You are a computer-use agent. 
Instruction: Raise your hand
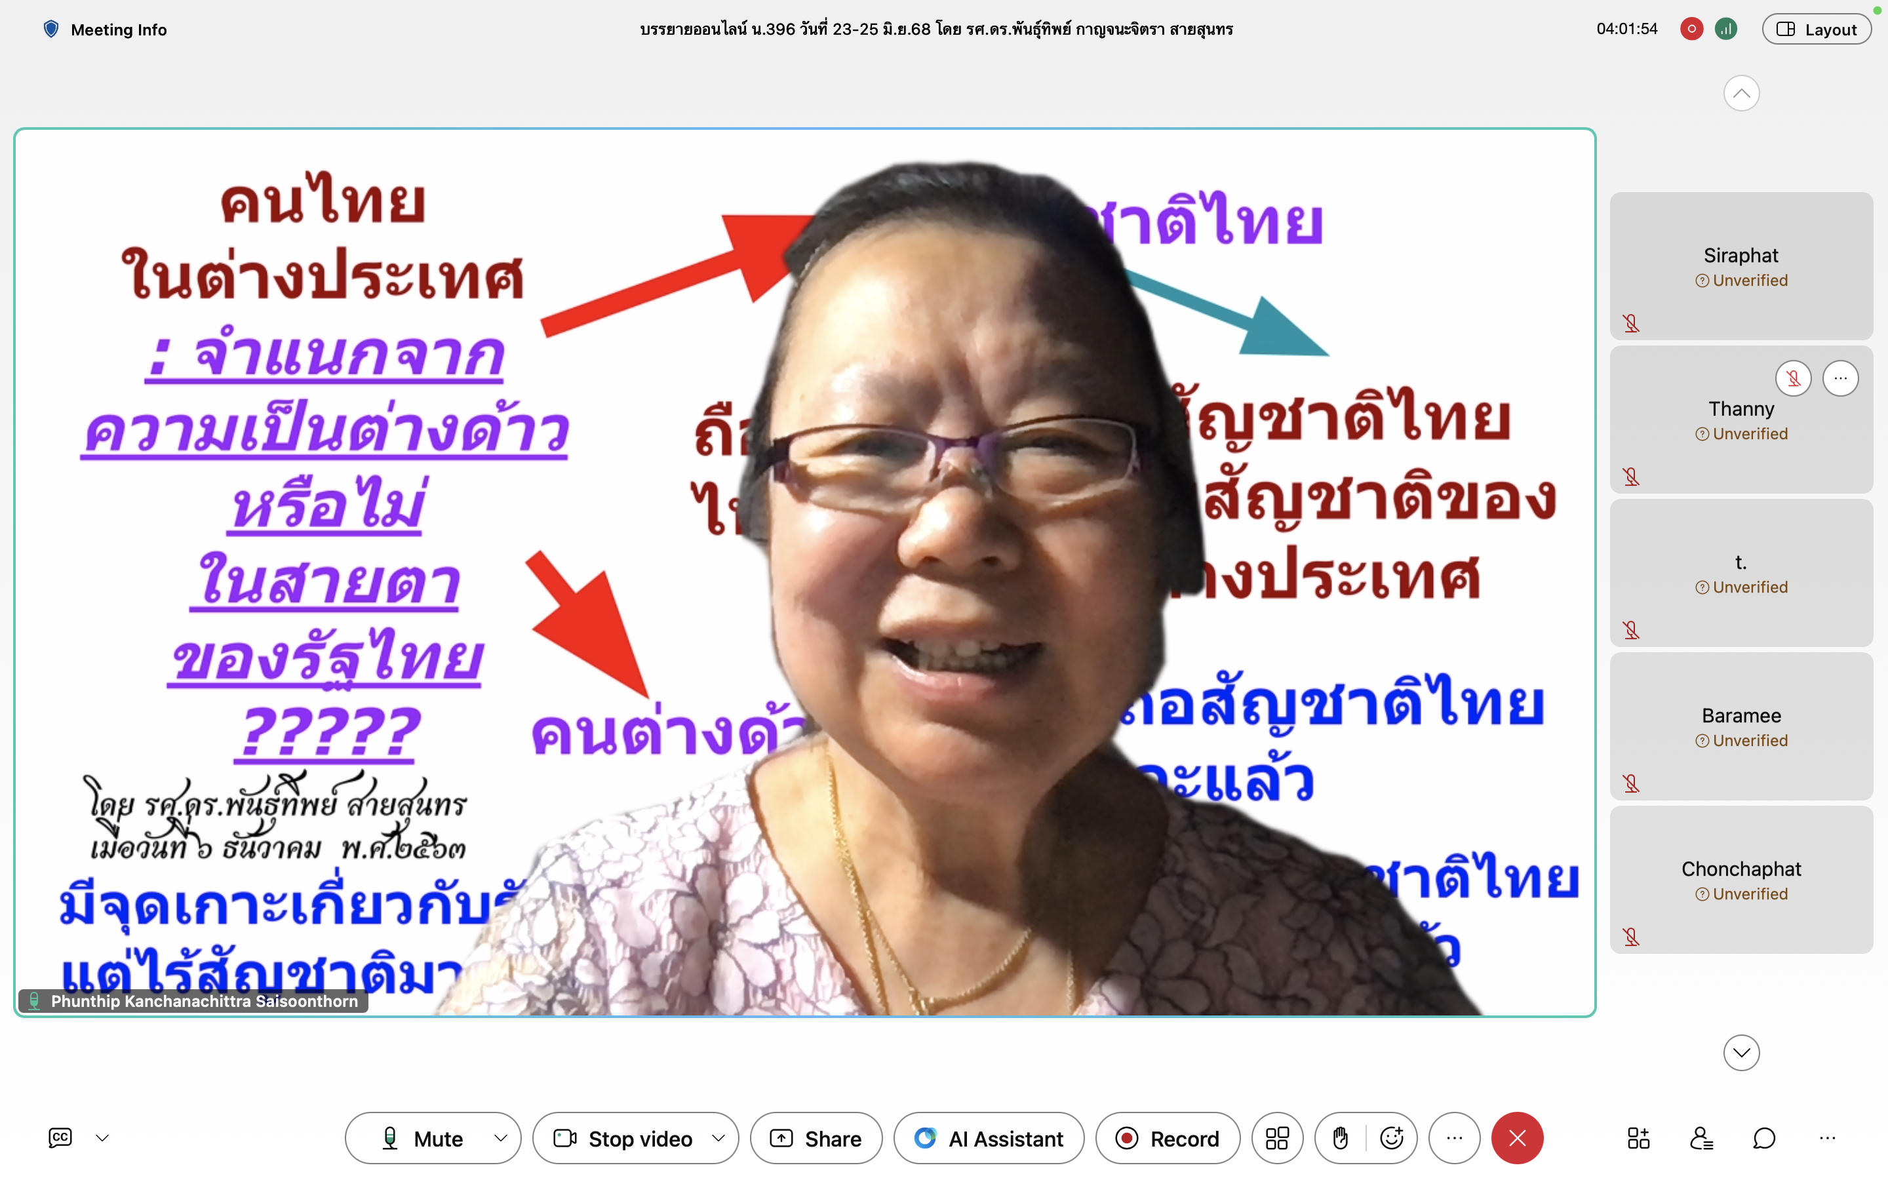coord(1341,1139)
